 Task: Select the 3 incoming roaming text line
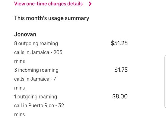(36, 70)
